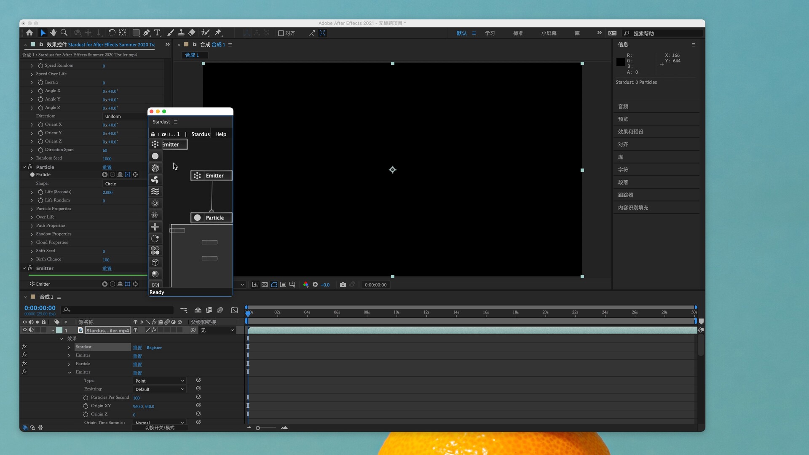Open the parent link dropdown
The height and width of the screenshot is (455, 809).
point(217,330)
